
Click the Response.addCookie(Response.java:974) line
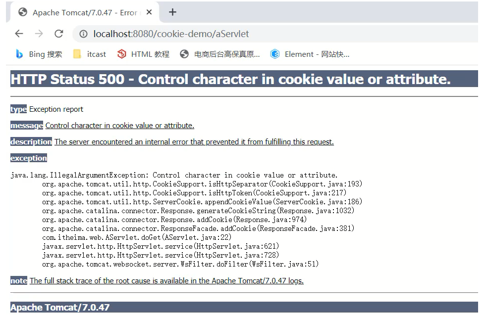(x=174, y=220)
